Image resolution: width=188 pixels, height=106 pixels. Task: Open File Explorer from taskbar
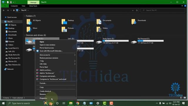71,103
